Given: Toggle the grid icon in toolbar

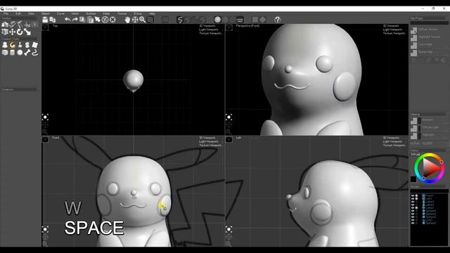Looking at the screenshot, I should coord(150,20).
